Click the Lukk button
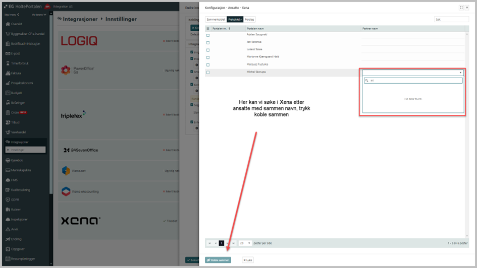 coord(247,260)
